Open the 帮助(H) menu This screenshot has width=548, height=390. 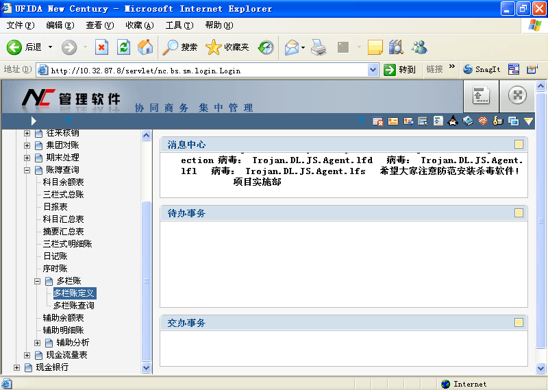pos(219,25)
